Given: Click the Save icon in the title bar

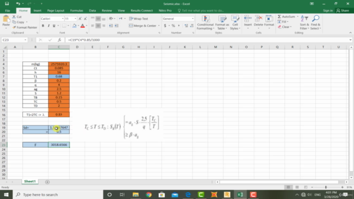Looking at the screenshot, I should [x=7, y=4].
